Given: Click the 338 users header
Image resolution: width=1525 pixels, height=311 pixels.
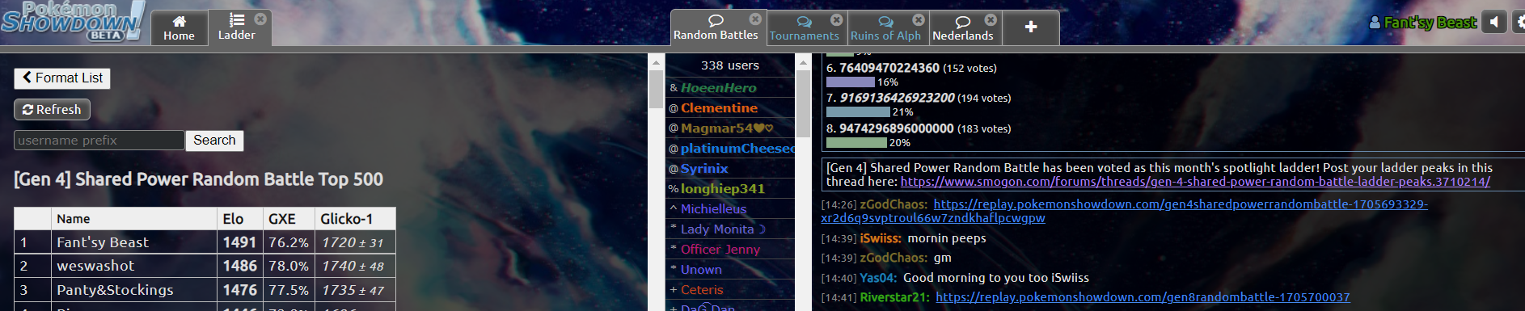Looking at the screenshot, I should (729, 65).
